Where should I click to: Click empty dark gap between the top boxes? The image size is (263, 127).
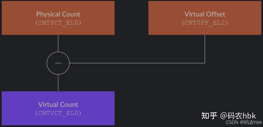tap(131, 18)
